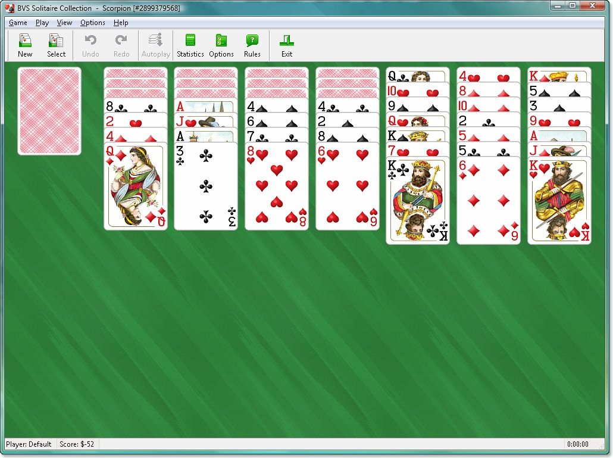
Task: Click the face-down stock pile
Action: pyautogui.click(x=49, y=111)
